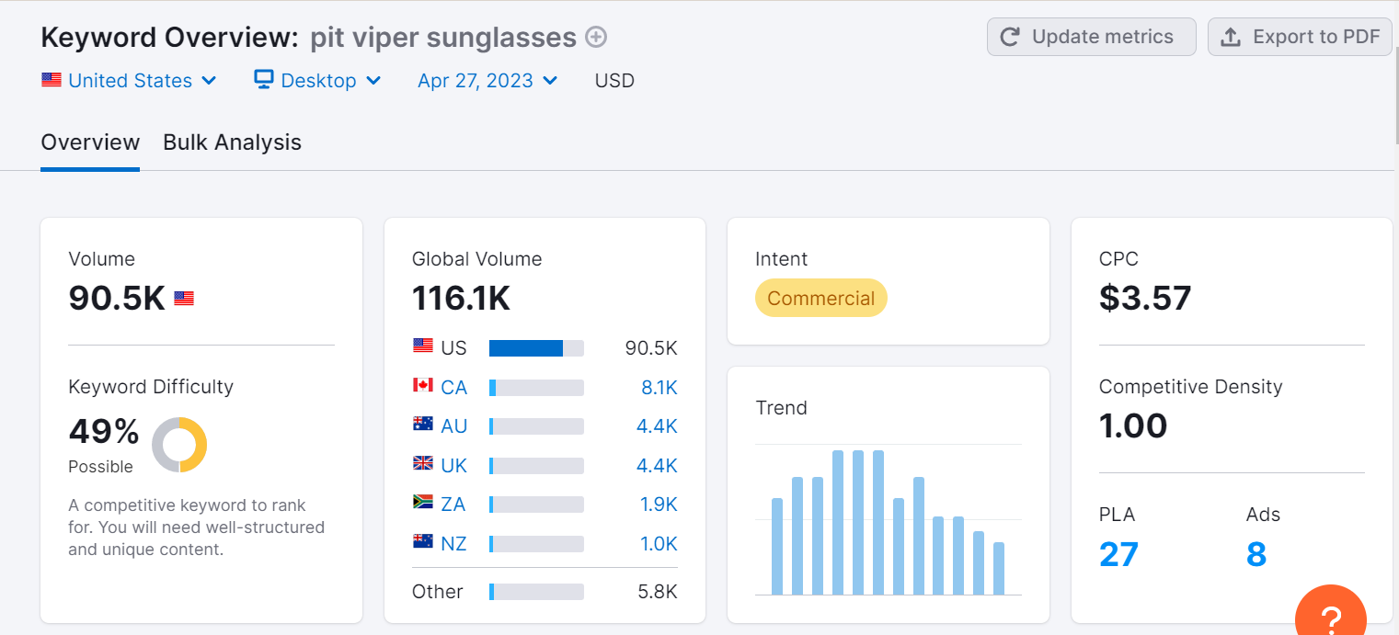Open the Apr 27, 2023 date dropdown
Viewport: 1399px width, 635px height.
tap(487, 81)
